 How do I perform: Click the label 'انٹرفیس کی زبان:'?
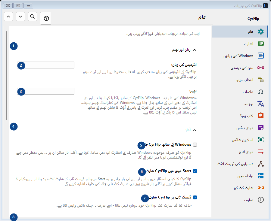(x=184, y=65)
